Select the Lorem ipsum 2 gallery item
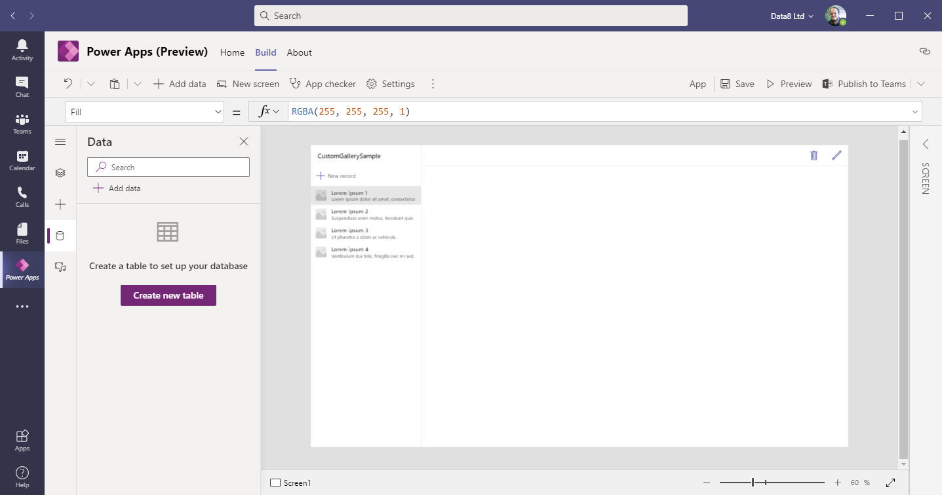 pyautogui.click(x=366, y=215)
